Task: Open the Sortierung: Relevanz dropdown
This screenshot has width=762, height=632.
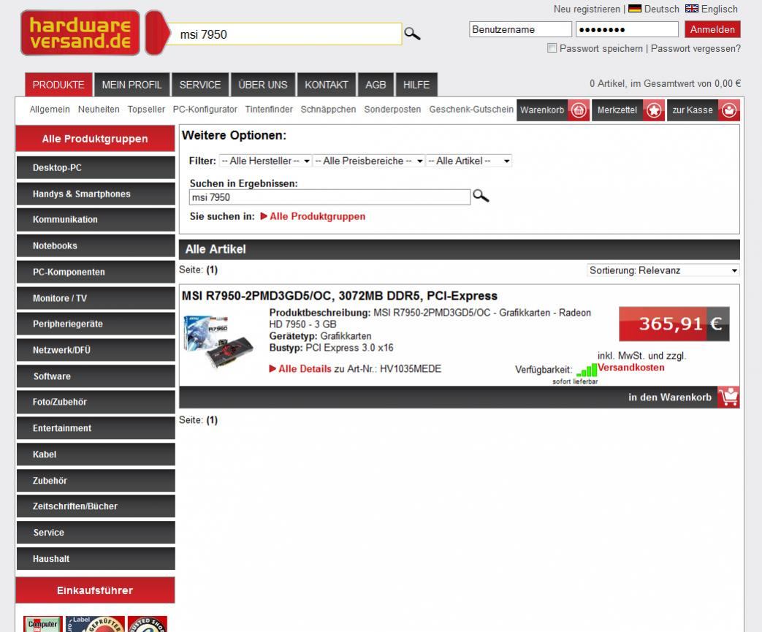Action: tap(663, 270)
